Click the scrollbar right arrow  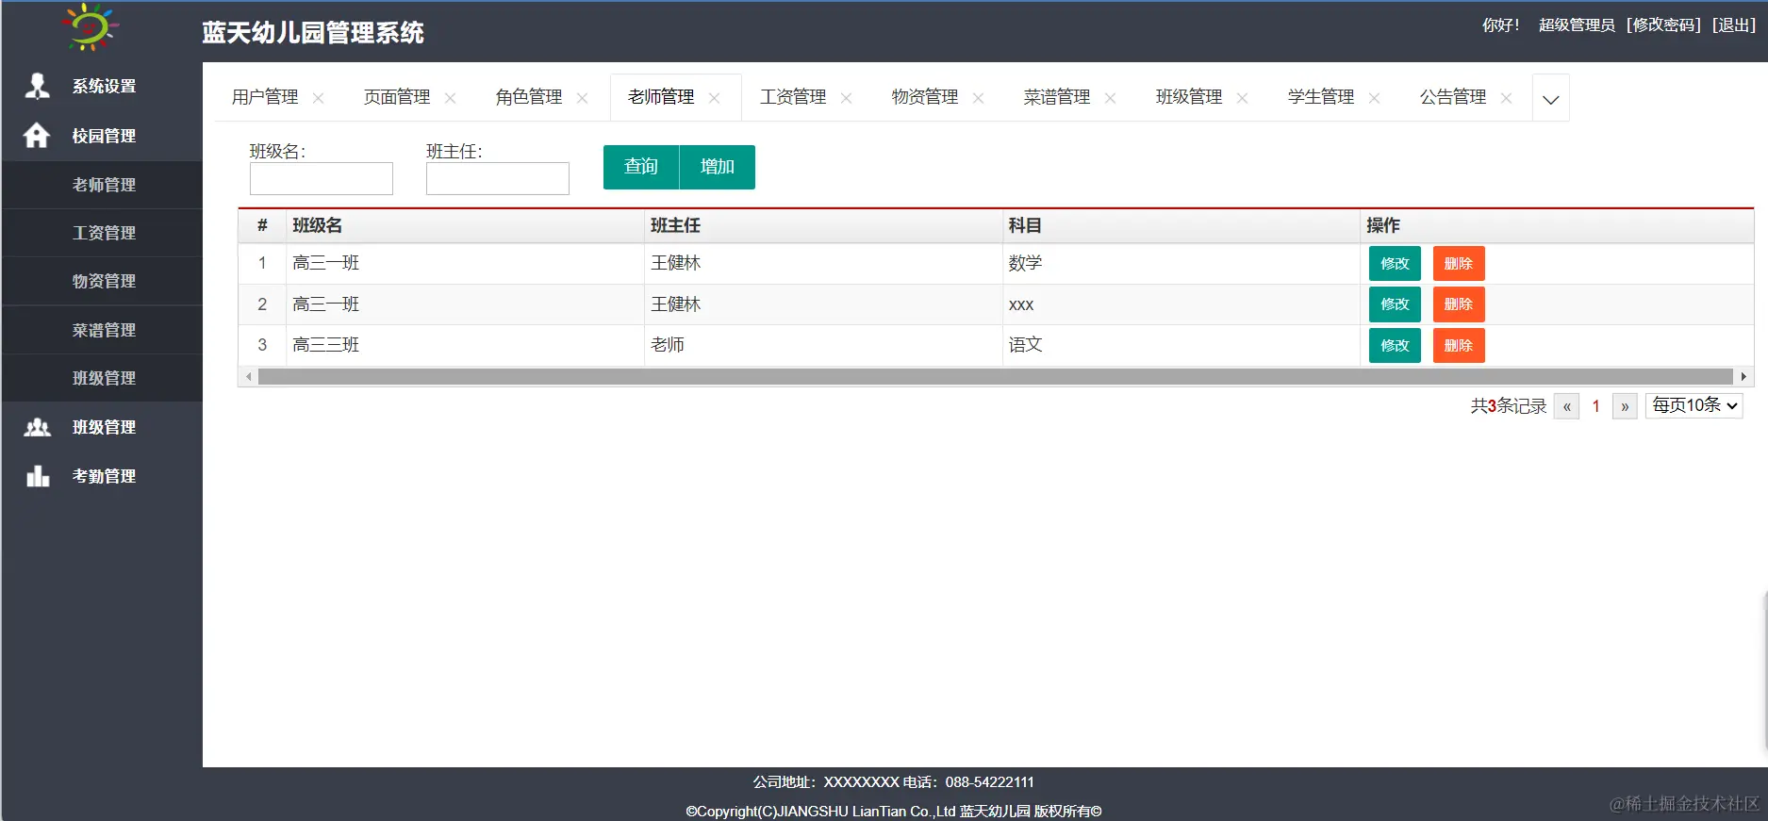pyautogui.click(x=1743, y=377)
